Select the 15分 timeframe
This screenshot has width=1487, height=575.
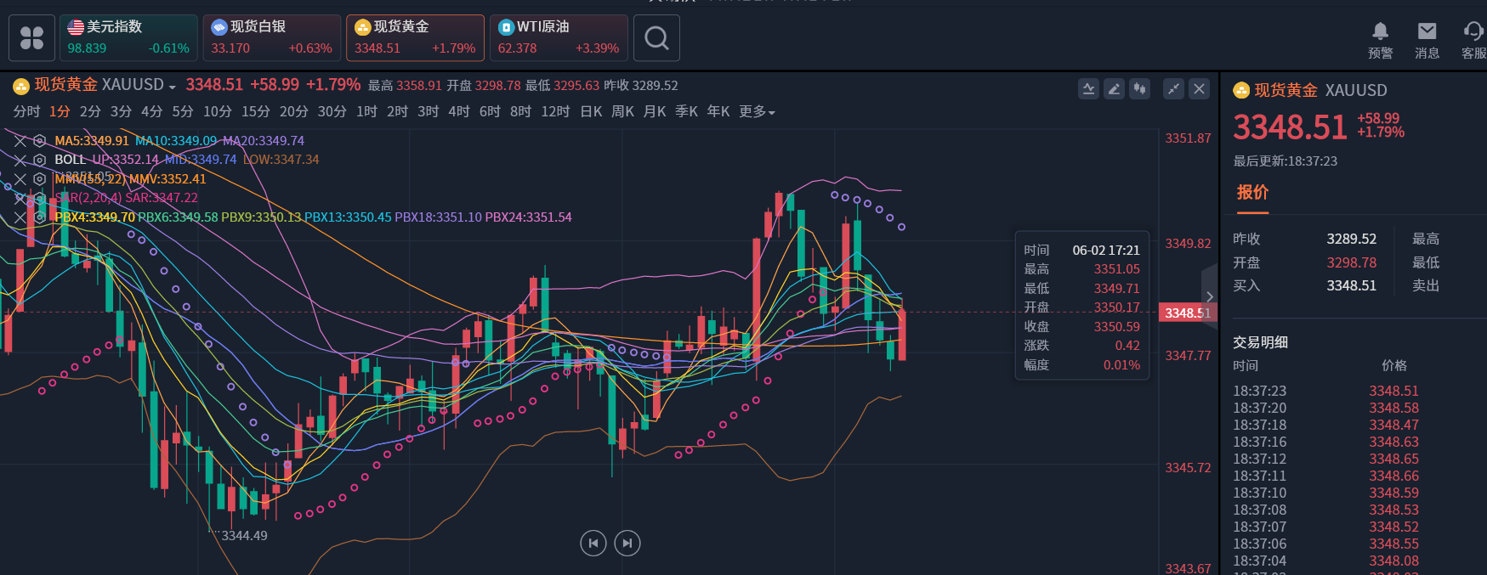click(256, 111)
